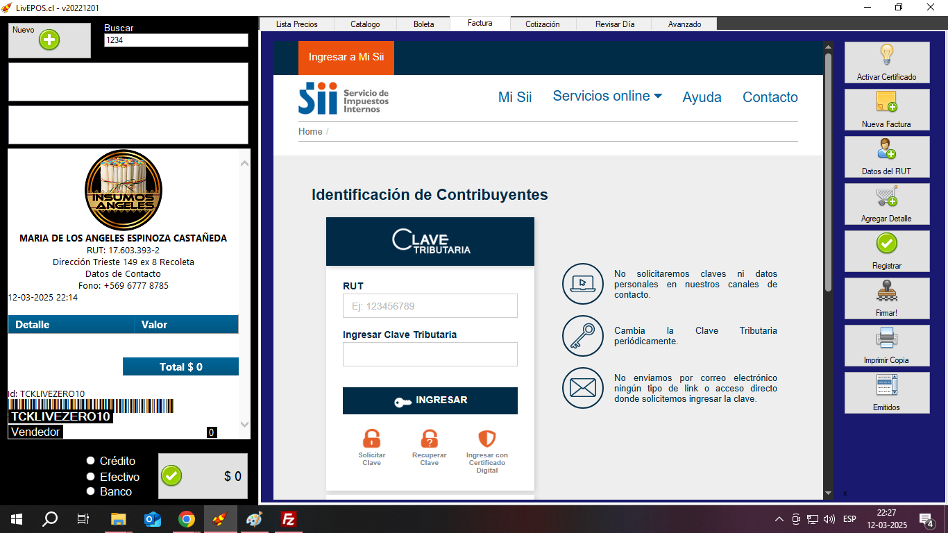This screenshot has height=533, width=948.
Task: Click the Valor column header
Action: point(186,324)
